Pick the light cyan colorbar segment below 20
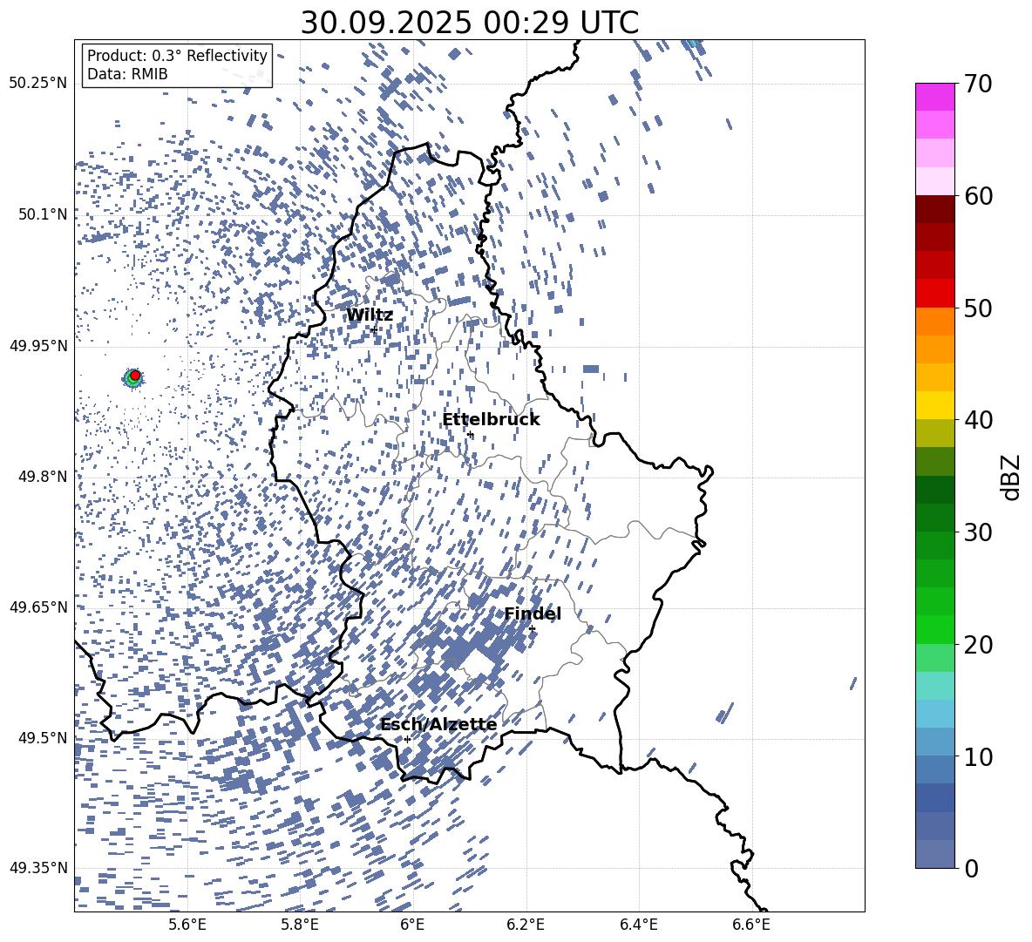The height and width of the screenshot is (942, 1032). point(934,685)
